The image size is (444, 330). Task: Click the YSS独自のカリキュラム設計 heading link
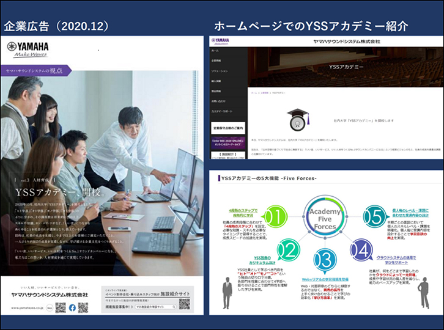(x=262, y=260)
